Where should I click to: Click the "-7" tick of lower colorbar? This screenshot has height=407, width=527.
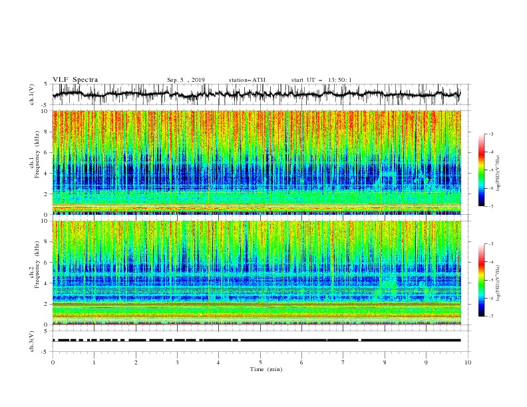point(490,317)
